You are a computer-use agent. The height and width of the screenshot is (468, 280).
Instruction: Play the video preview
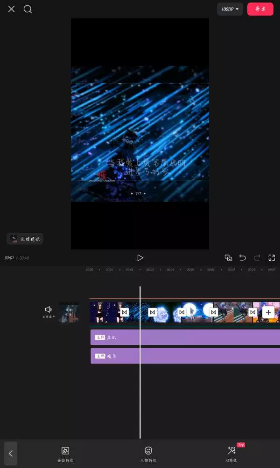tap(140, 257)
